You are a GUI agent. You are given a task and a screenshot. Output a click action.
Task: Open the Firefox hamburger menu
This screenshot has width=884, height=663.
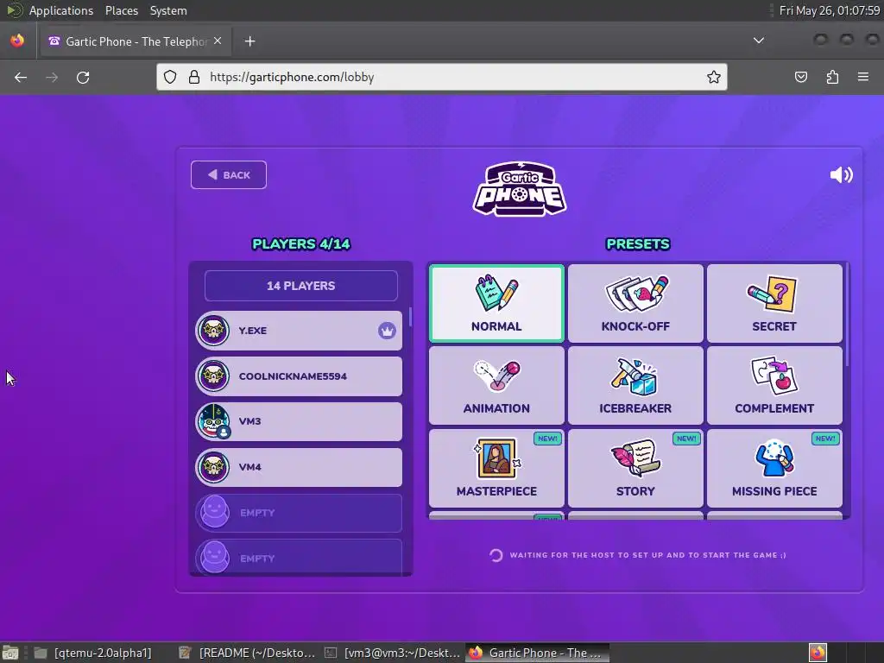[x=863, y=77]
